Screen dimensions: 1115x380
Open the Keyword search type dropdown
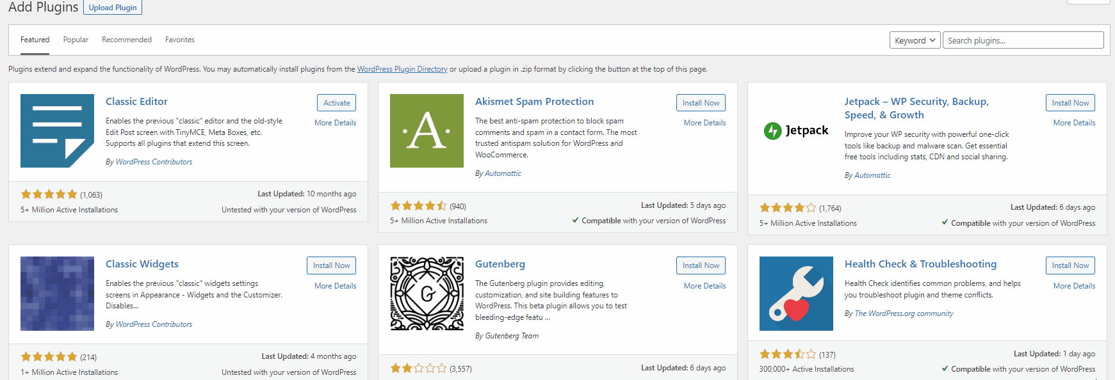pos(915,40)
